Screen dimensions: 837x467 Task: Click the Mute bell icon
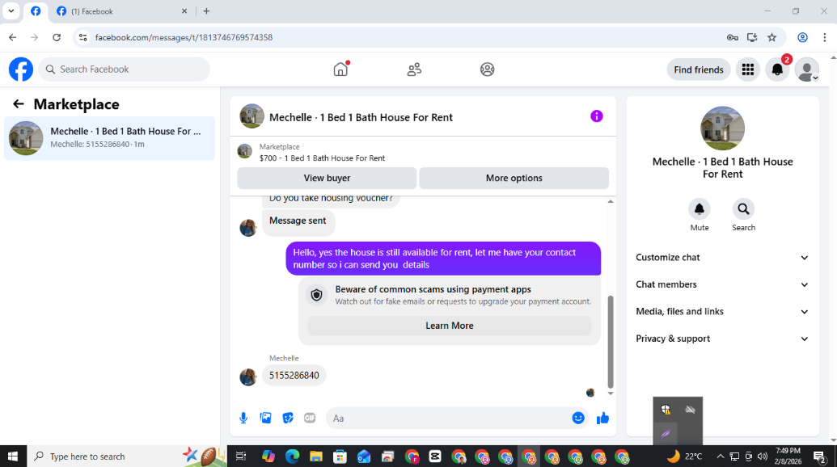(700, 209)
